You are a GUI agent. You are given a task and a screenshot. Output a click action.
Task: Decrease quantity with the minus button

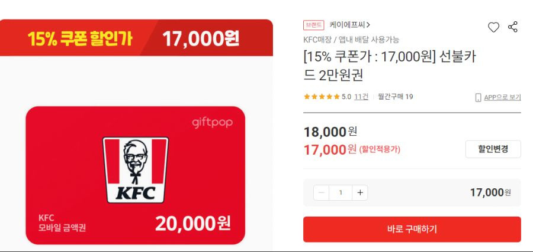[321, 193]
